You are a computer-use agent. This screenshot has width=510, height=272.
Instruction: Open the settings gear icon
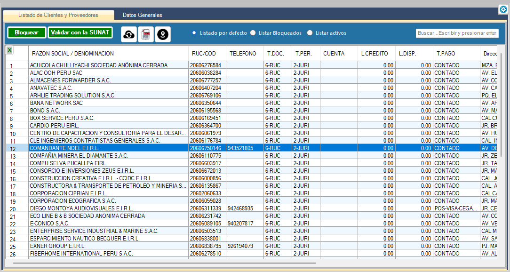pyautogui.click(x=503, y=10)
